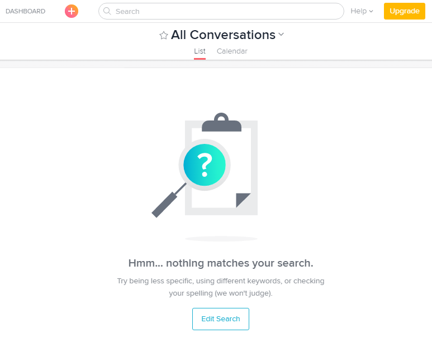Click the magnifier icon inside the search bar
This screenshot has height=338, width=432.
coord(107,11)
